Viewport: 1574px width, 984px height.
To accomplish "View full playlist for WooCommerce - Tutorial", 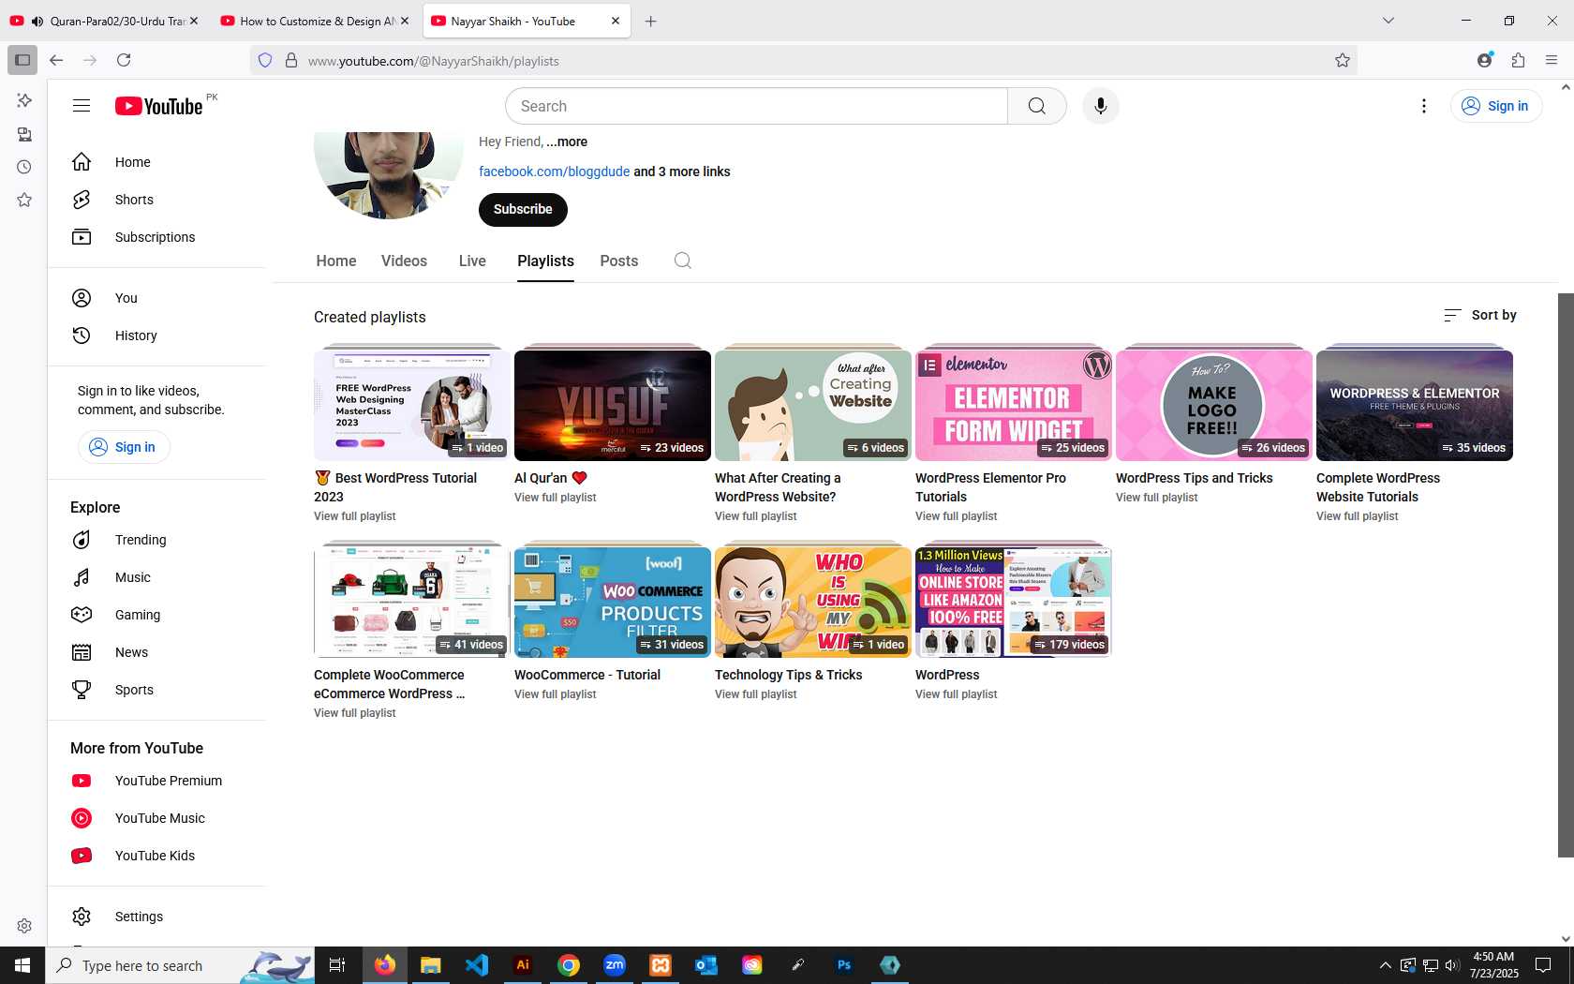I will [555, 694].
